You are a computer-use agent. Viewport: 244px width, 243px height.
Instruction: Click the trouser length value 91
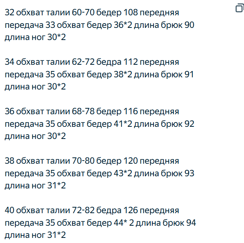tap(189, 75)
